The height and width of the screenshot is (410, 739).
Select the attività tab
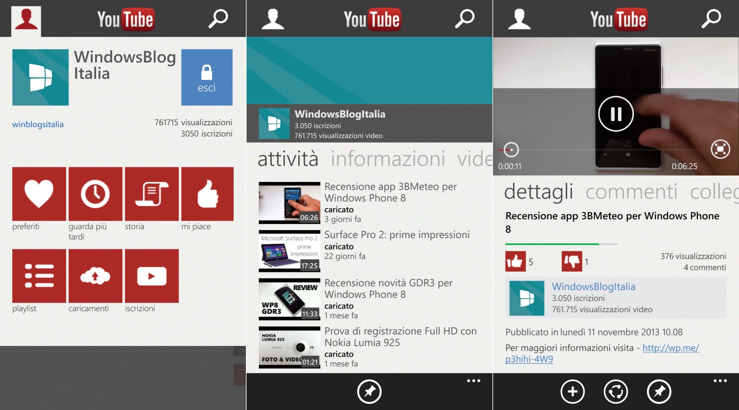(x=288, y=159)
